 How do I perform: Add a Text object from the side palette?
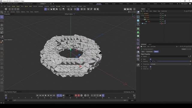(x=138, y=24)
